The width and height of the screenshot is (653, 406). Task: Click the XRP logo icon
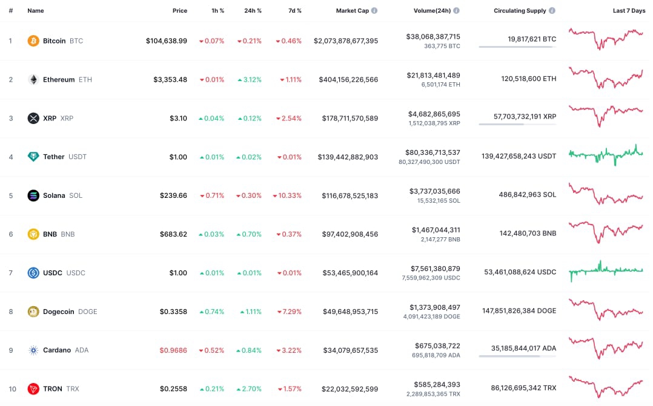point(33,118)
